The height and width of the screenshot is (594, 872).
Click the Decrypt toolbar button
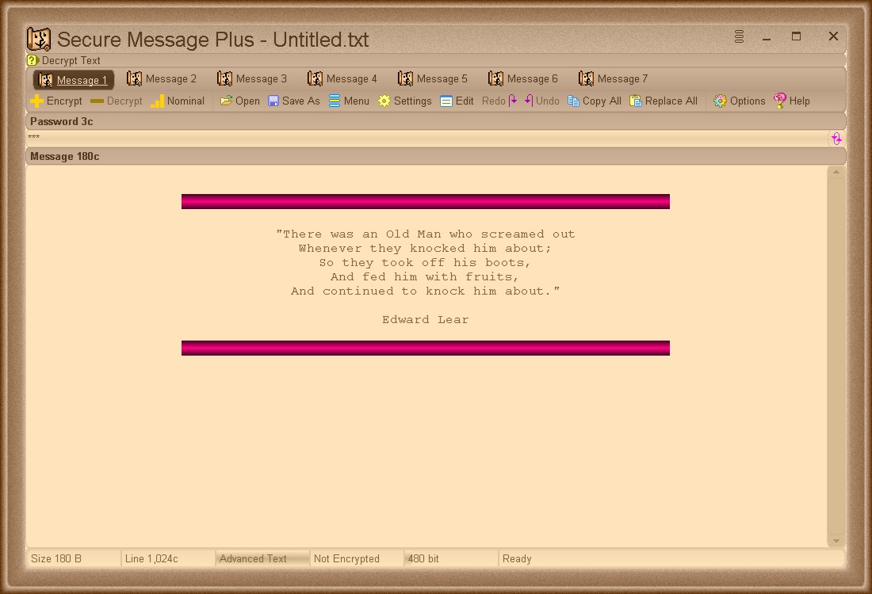[117, 101]
